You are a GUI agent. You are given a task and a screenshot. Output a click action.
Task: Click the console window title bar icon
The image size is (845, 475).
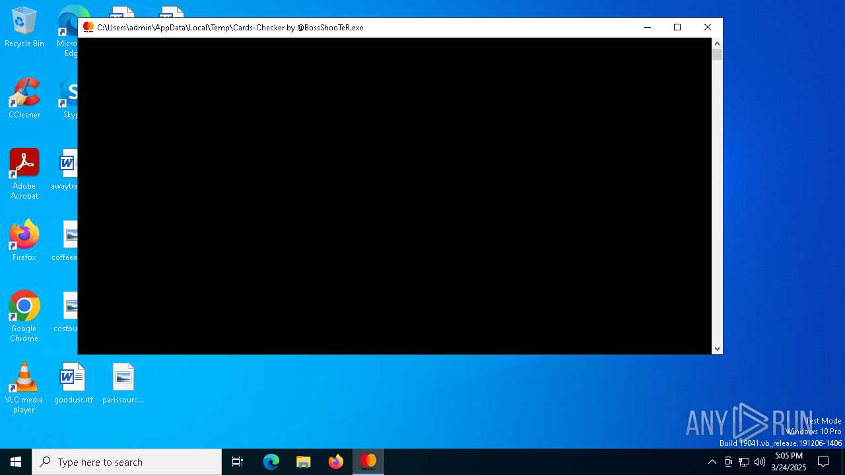coord(88,27)
